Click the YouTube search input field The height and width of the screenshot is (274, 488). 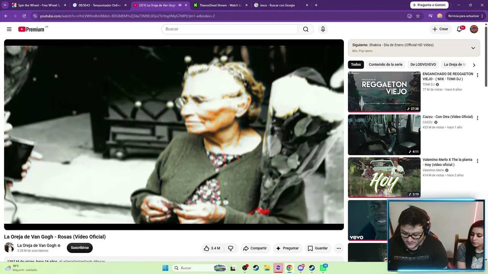(x=230, y=29)
